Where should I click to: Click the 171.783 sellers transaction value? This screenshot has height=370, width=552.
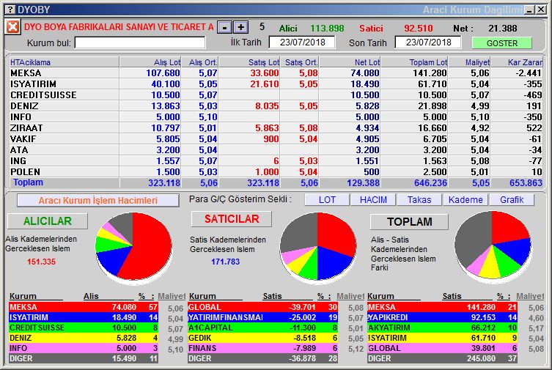pos(225,262)
